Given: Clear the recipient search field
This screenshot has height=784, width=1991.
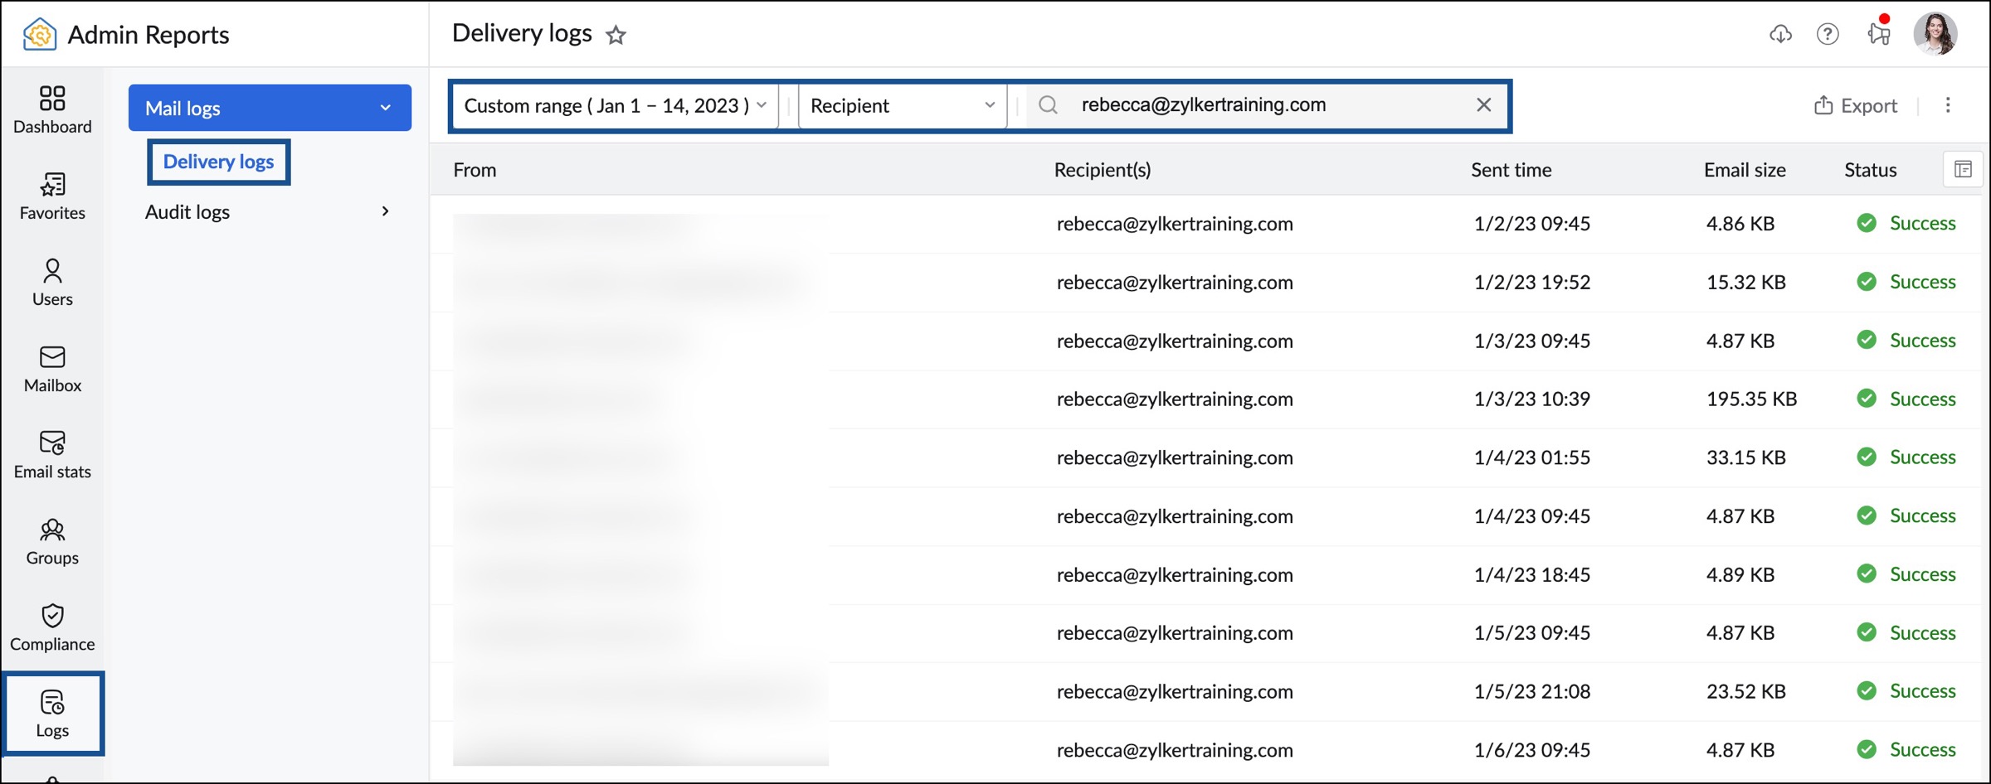Looking at the screenshot, I should [1483, 105].
